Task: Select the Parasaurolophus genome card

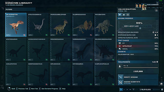Action: 60,25
